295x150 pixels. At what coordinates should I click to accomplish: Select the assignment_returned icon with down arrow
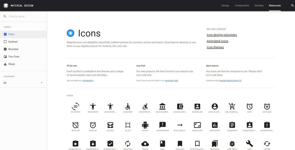tap(93, 144)
